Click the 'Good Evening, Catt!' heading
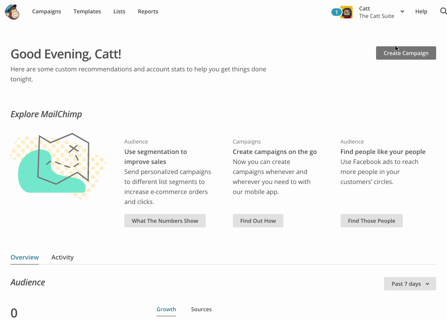 pos(66,54)
